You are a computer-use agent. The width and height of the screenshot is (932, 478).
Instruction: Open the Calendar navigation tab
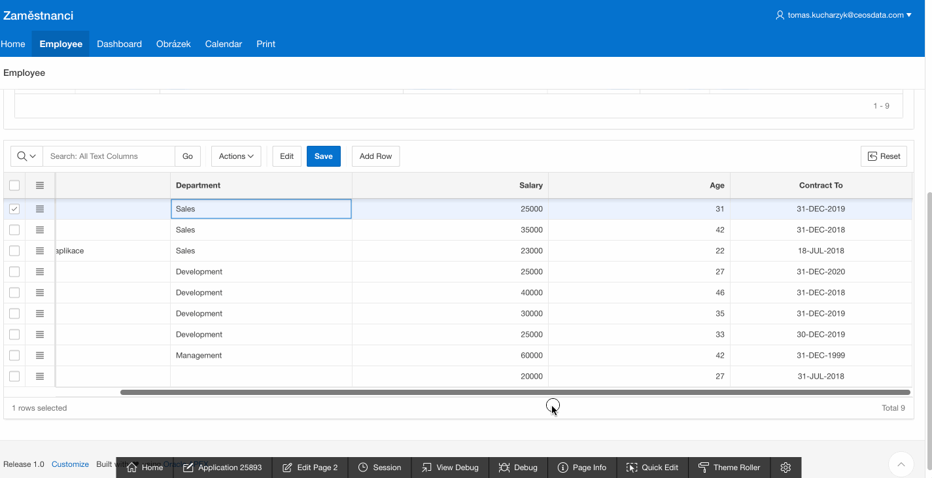point(223,44)
